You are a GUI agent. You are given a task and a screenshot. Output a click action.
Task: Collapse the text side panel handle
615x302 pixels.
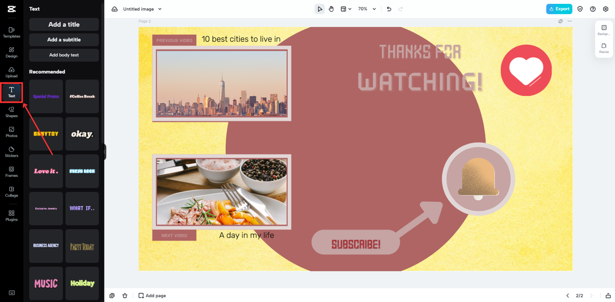coord(105,152)
